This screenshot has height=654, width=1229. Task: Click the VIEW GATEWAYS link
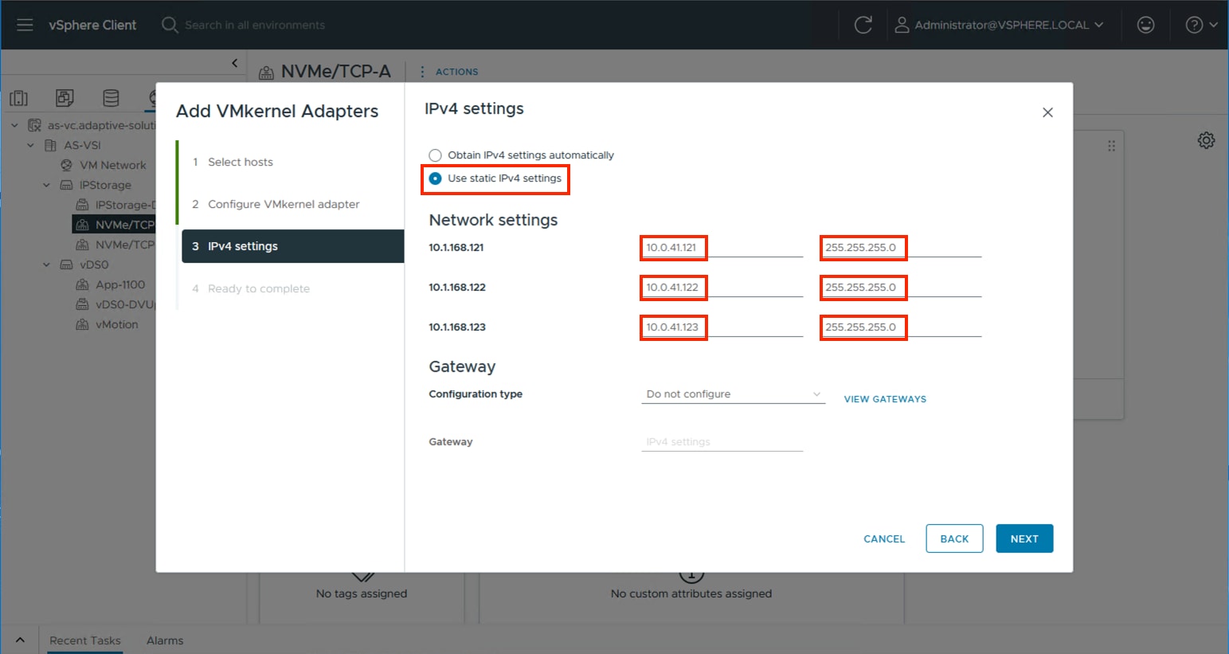(885, 399)
